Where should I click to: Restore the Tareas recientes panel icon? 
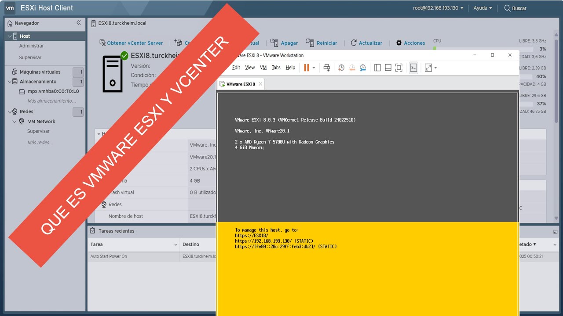coord(555,231)
